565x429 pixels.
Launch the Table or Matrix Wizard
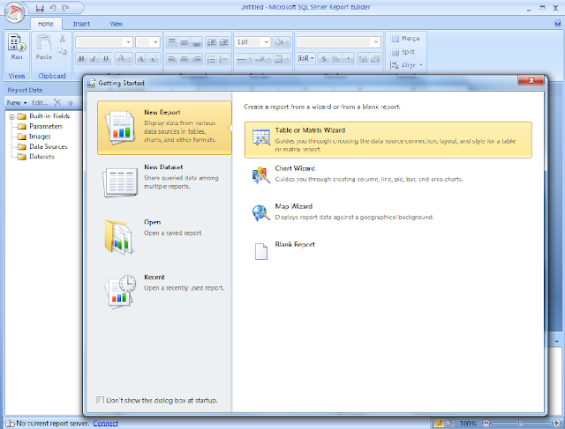pyautogui.click(x=388, y=139)
